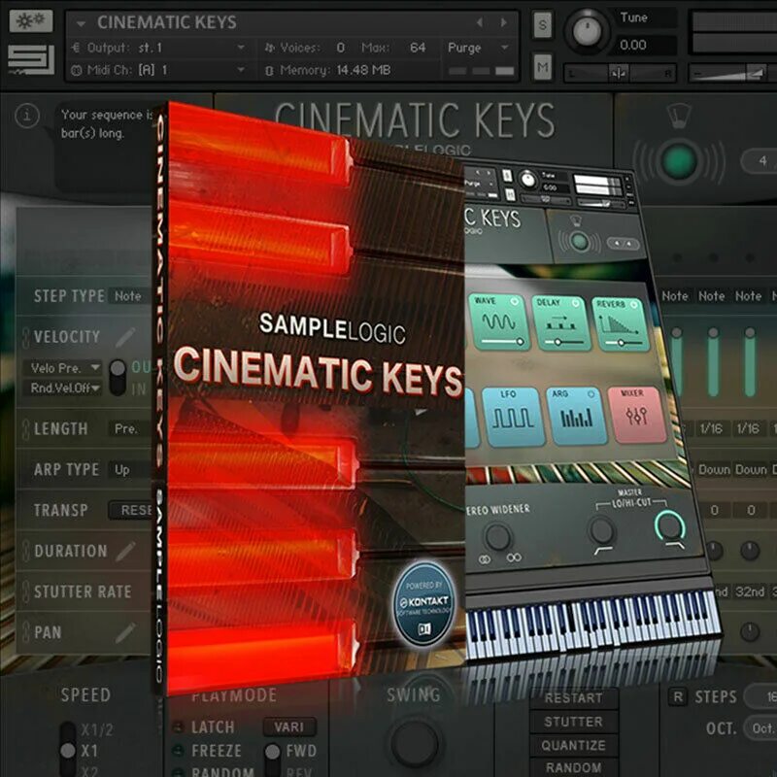Click the green pulse button on the boxed interface
The width and height of the screenshot is (777, 777).
pyautogui.click(x=579, y=241)
